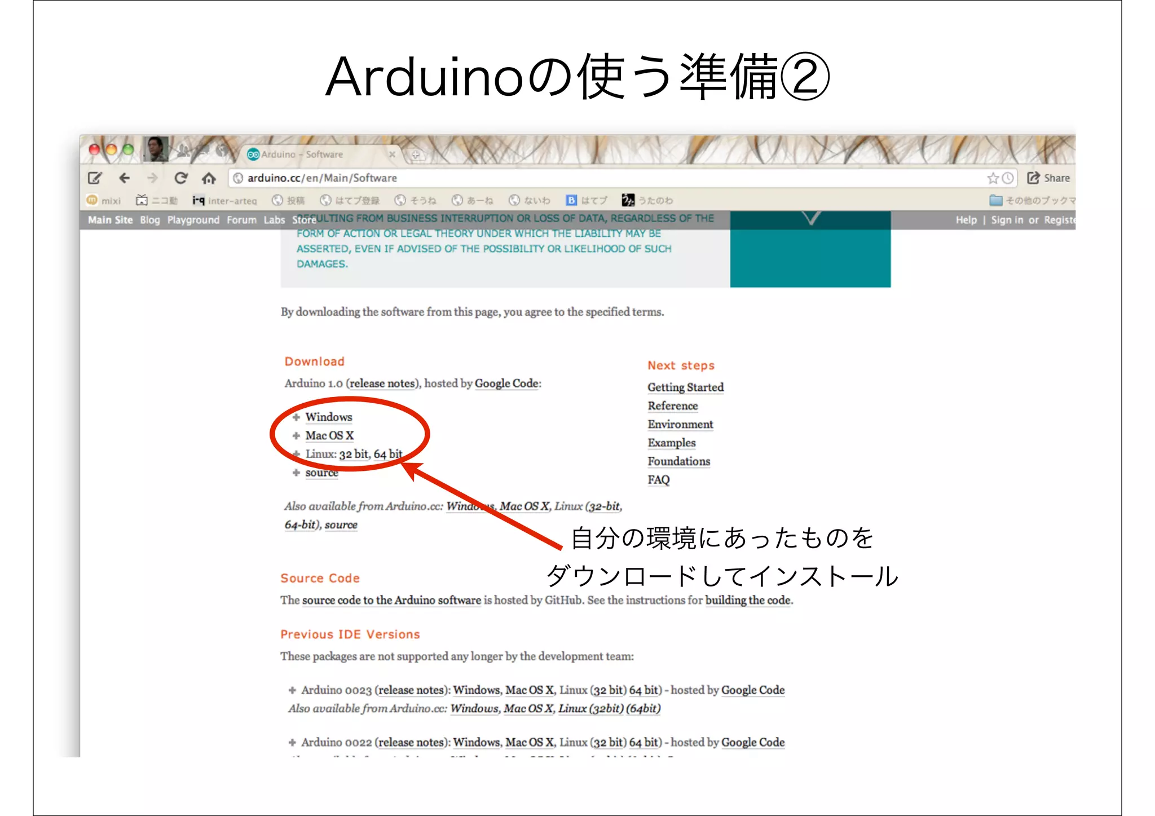Open the はてブ登録 bookmark
Screen dimensions: 1155x816
(350, 200)
